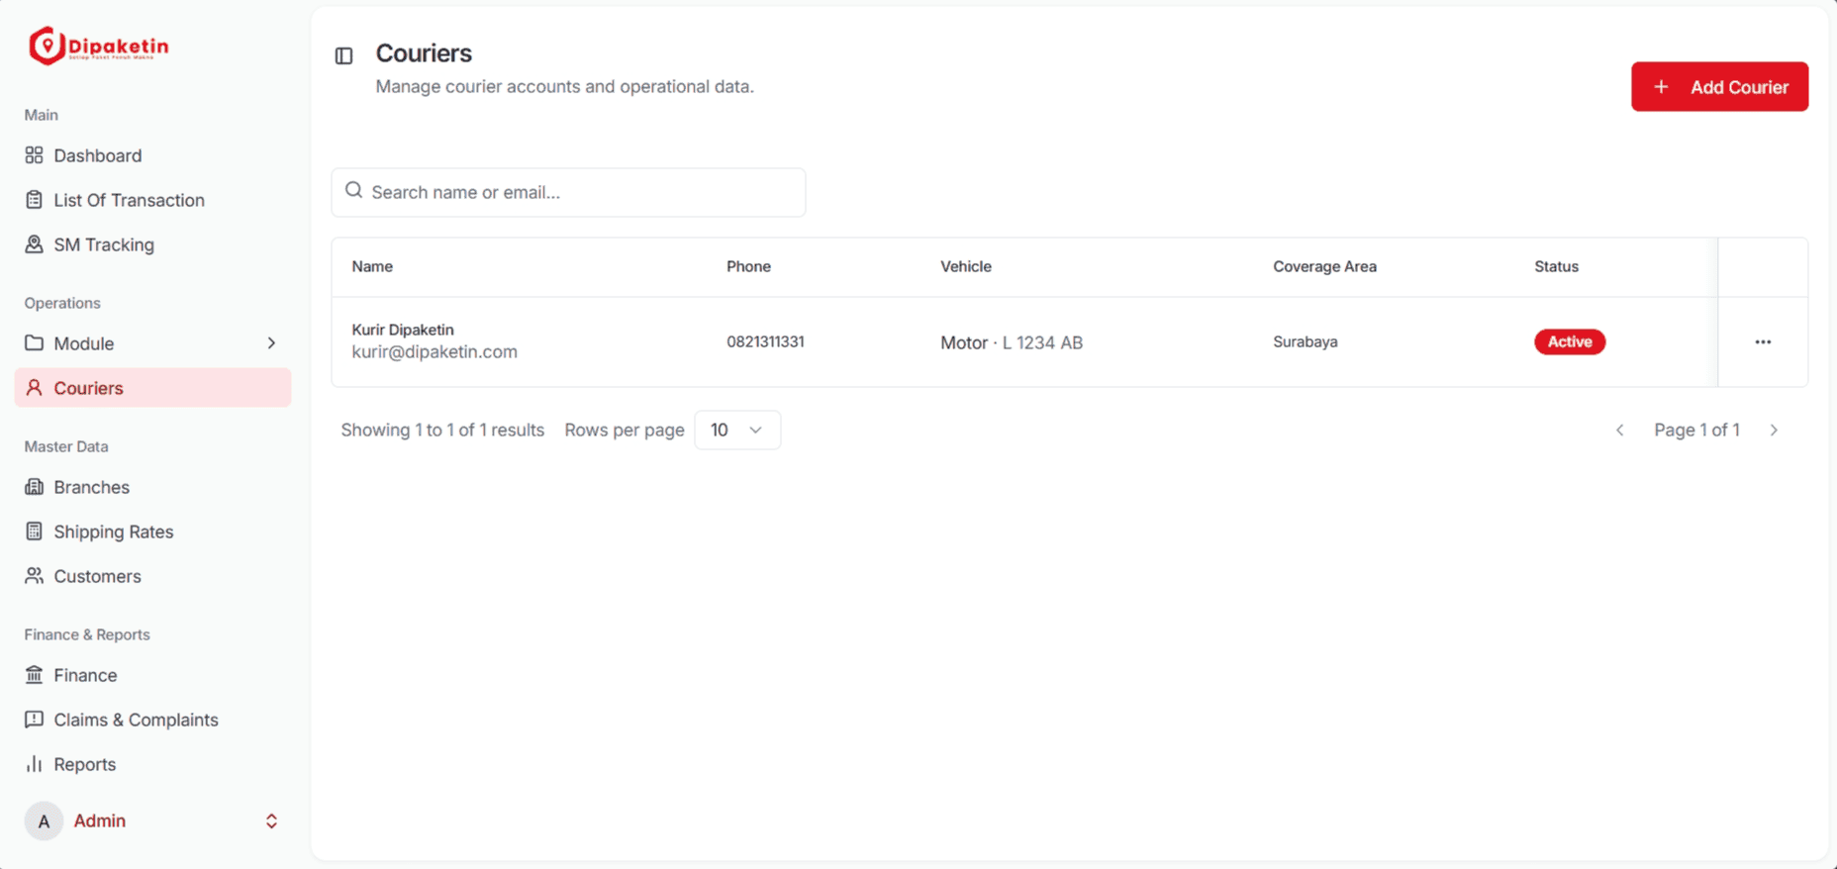This screenshot has width=1837, height=869.
Task: Go to the previous page arrow
Action: pyautogui.click(x=1620, y=430)
